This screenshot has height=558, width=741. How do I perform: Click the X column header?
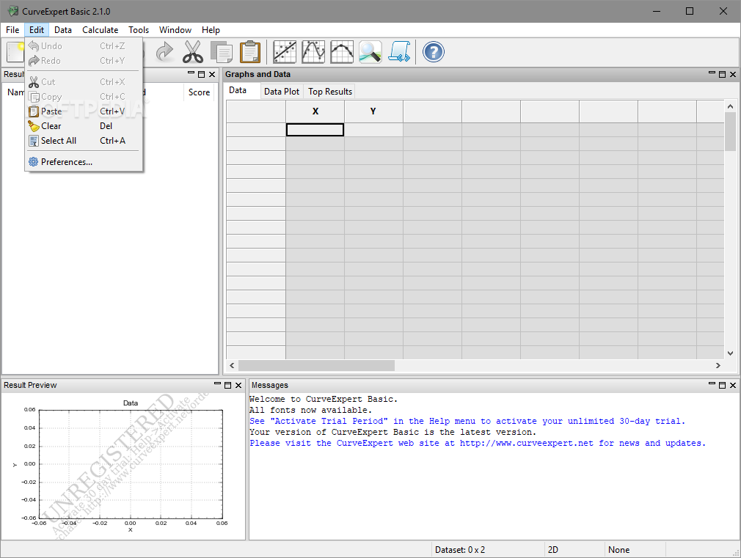pyautogui.click(x=315, y=111)
